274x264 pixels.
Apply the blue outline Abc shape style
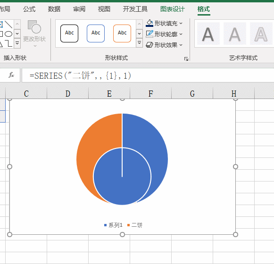pyautogui.click(x=96, y=33)
